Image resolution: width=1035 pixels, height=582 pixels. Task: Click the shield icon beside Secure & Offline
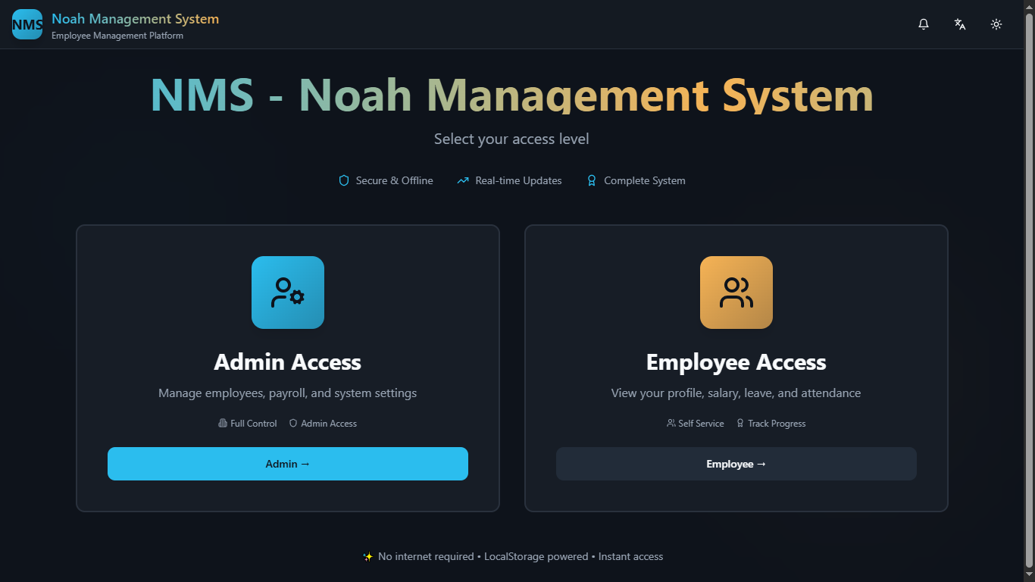tap(344, 180)
